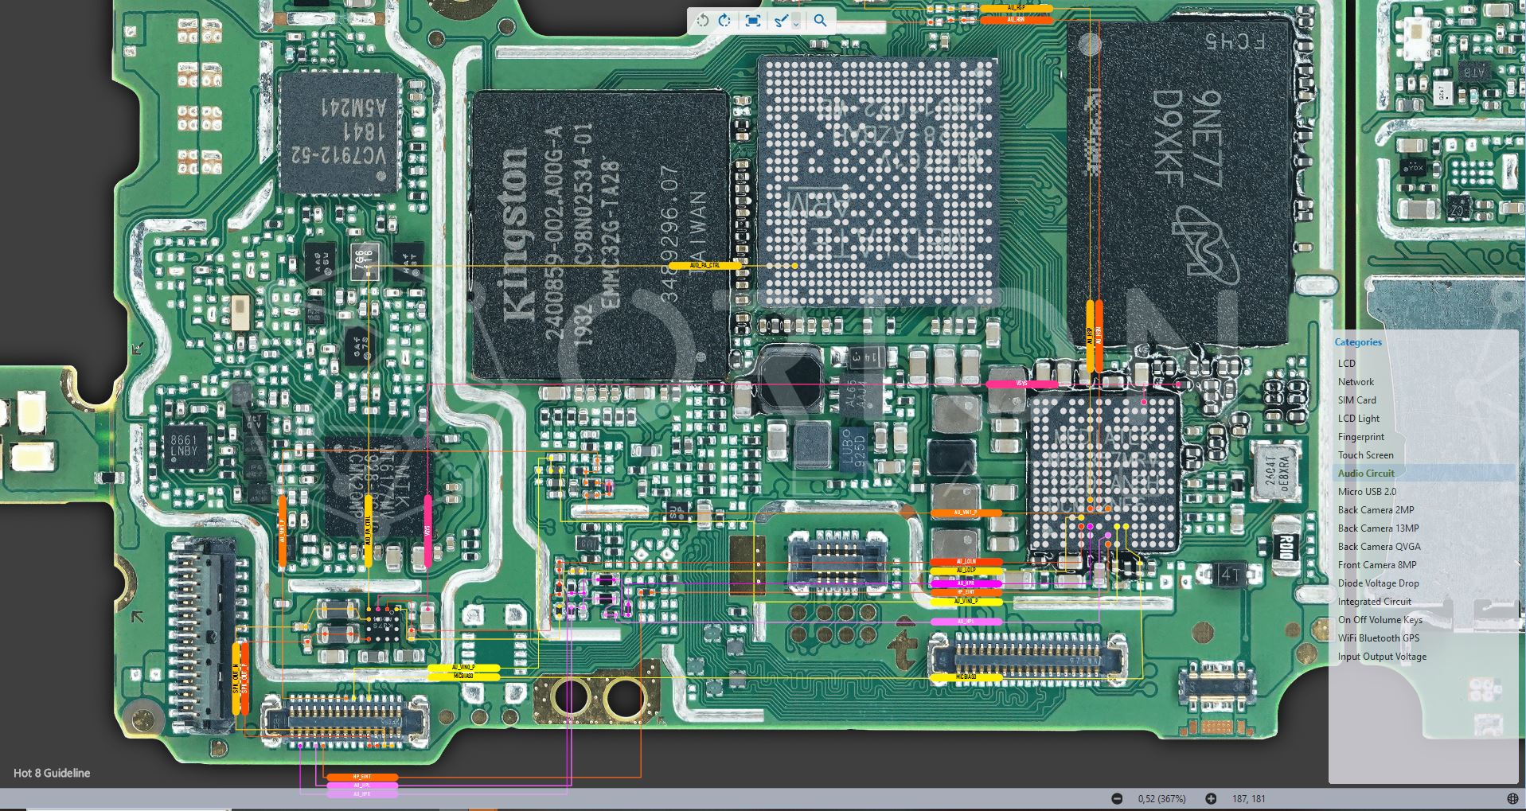Click the AU_LOLN signal label

[966, 562]
